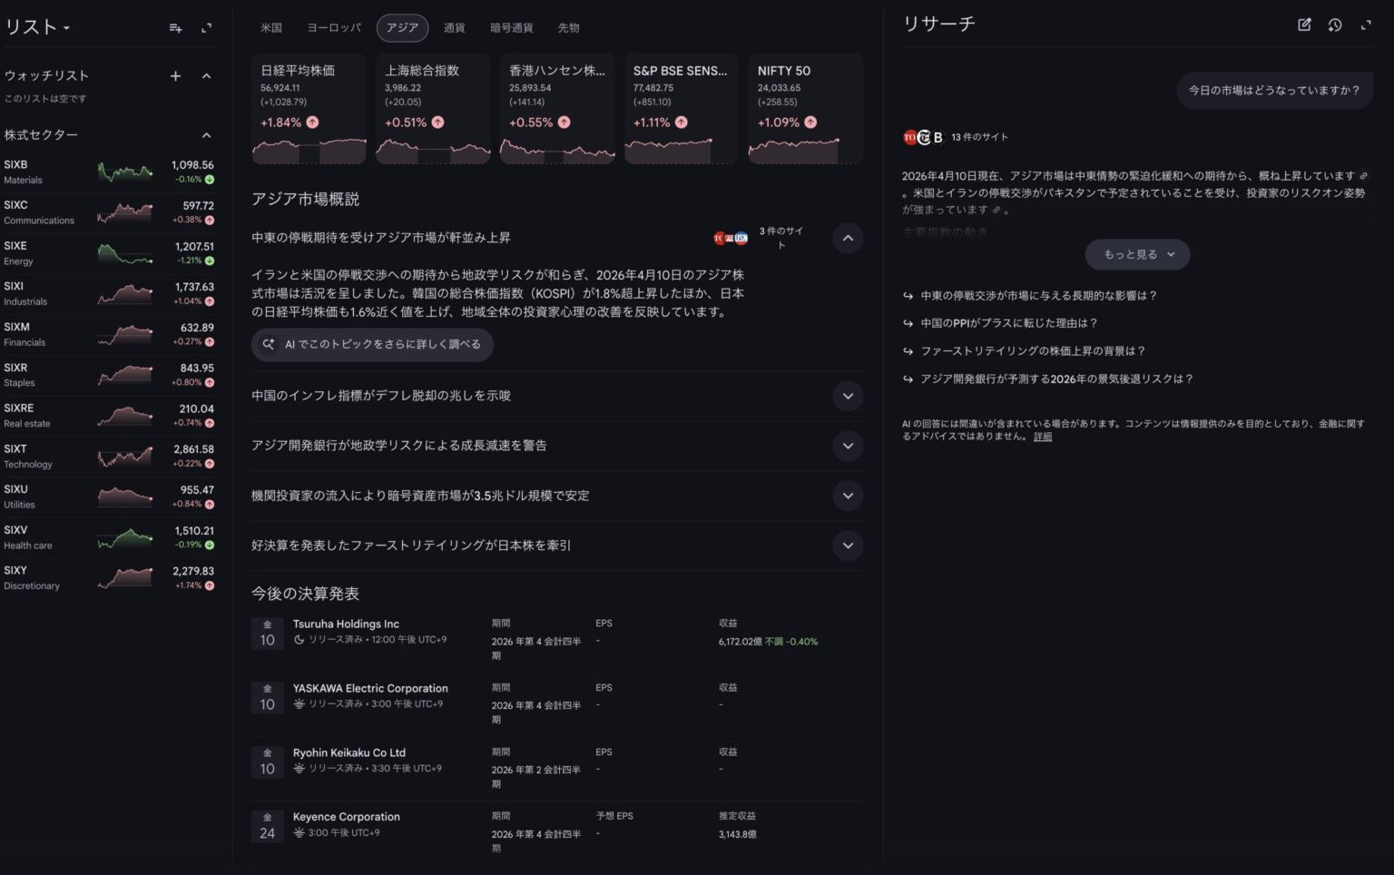1394x875 pixels.
Task: Switch to the 米国 market tab
Action: pos(271,28)
